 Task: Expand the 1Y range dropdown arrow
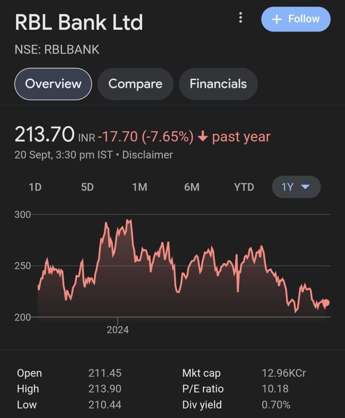coord(305,187)
